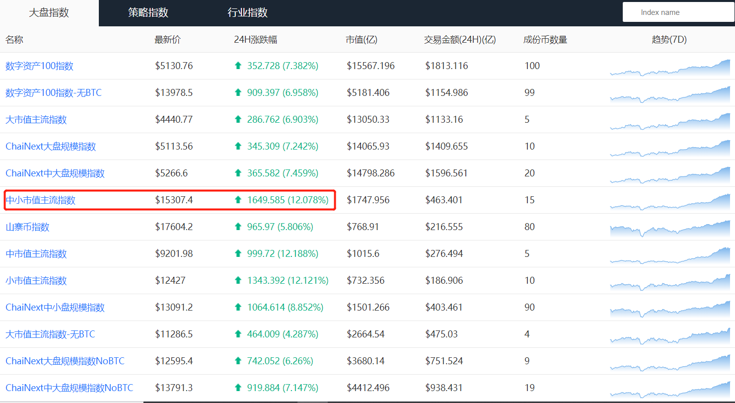Click the 中市值主流指数 7D trend chart
The height and width of the screenshot is (403, 735).
670,255
